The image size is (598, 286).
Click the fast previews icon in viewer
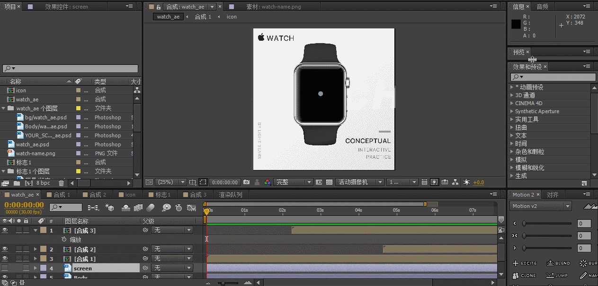tap(434, 182)
